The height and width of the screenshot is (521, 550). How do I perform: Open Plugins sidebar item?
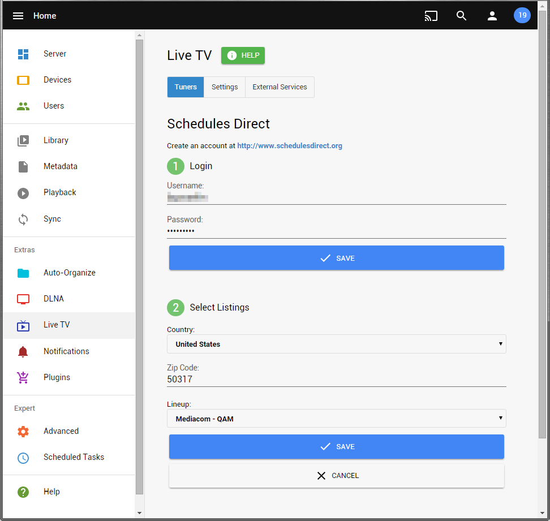(69, 378)
